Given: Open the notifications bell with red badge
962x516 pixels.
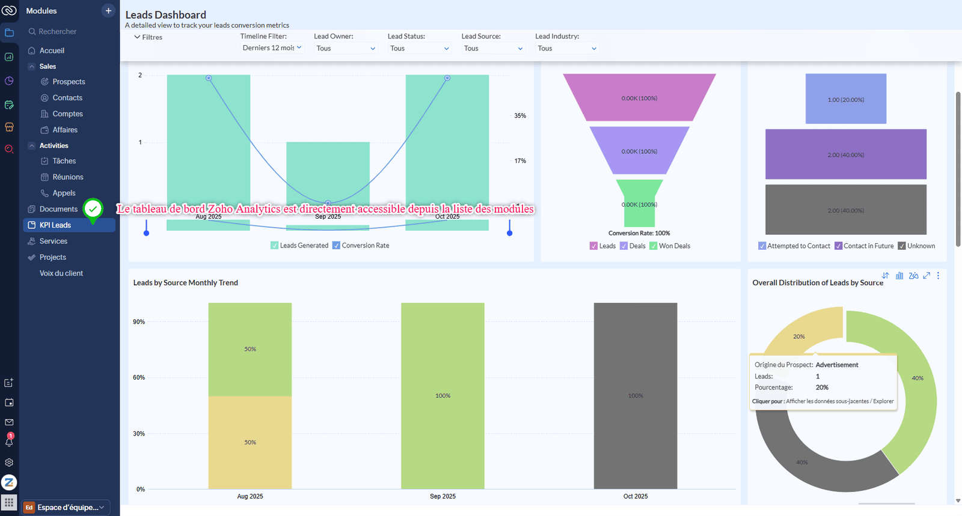Looking at the screenshot, I should [x=9, y=442].
